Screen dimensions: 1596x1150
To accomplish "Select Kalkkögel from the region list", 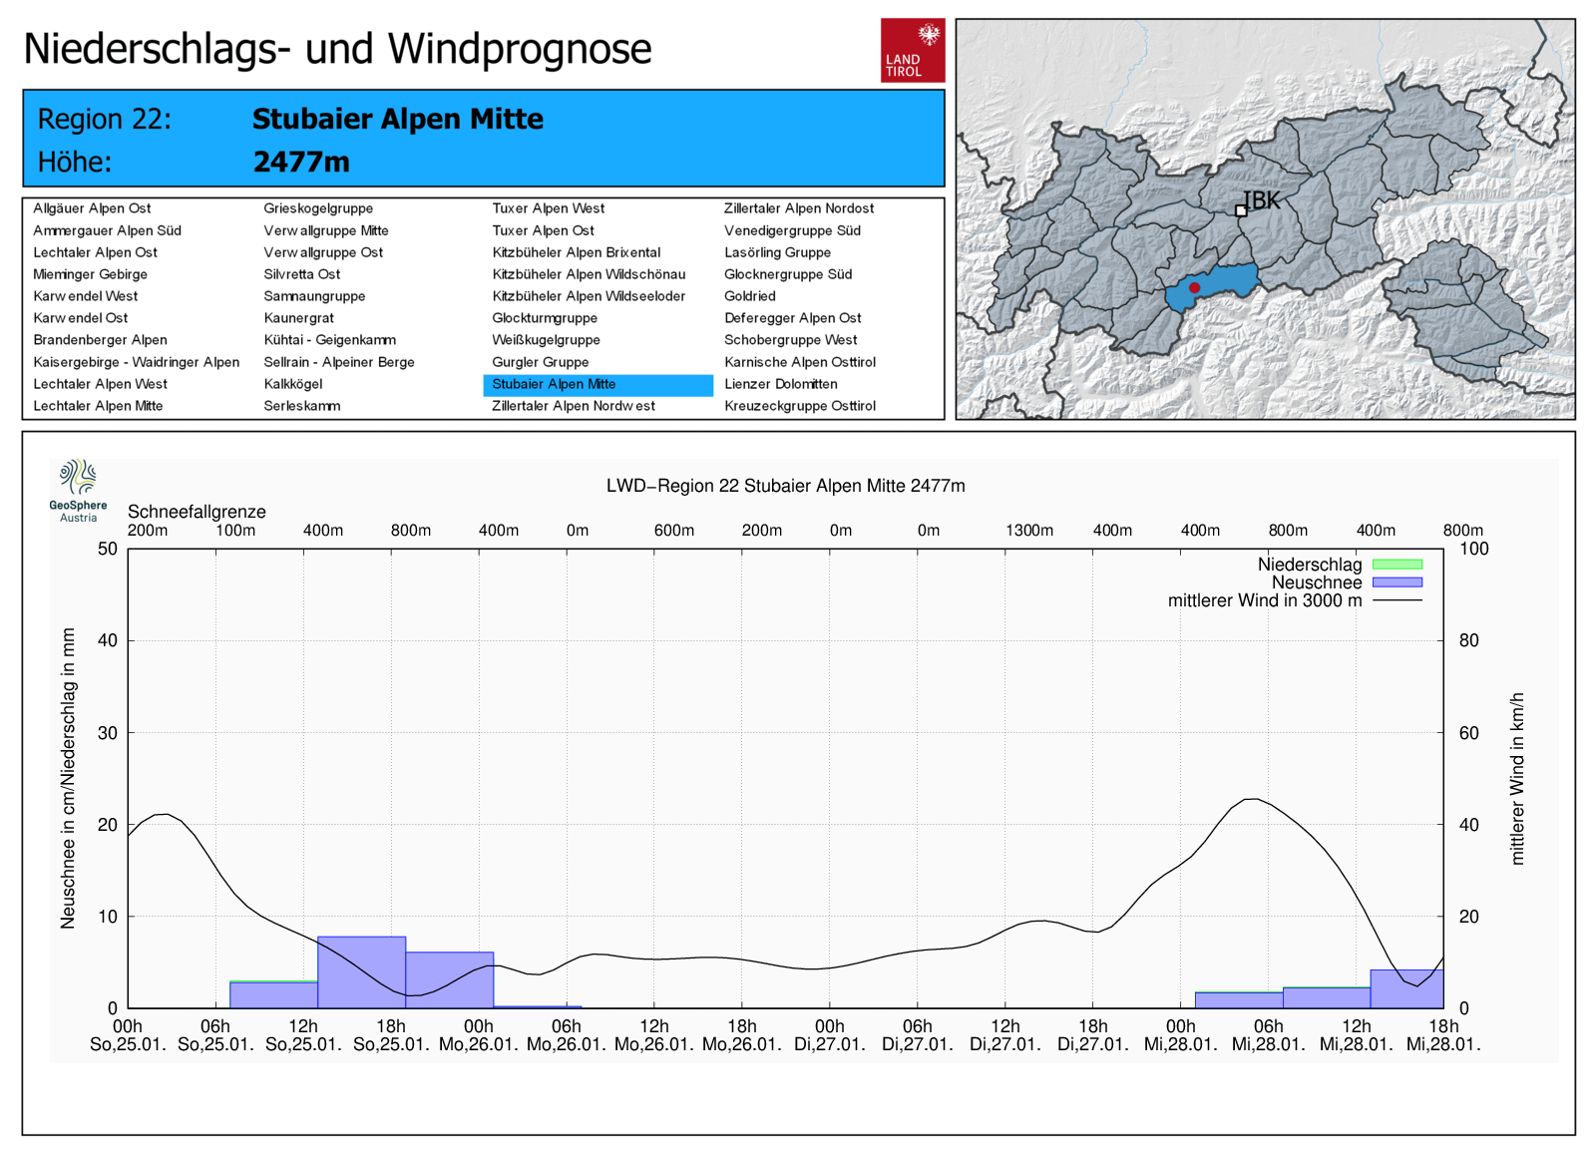I will tap(292, 384).
